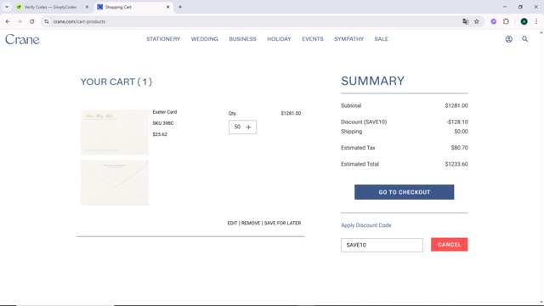This screenshot has height=306, width=544.
Task: Open the account profile icon
Action: [508, 39]
